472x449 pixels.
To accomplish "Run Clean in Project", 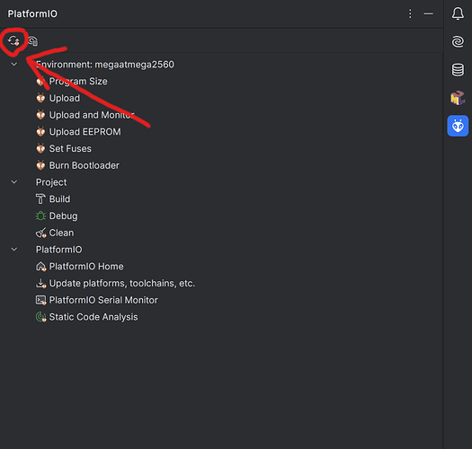I will click(61, 233).
